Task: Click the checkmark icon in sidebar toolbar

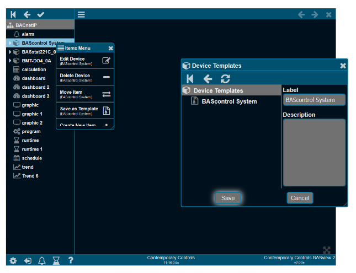Action: click(x=41, y=14)
